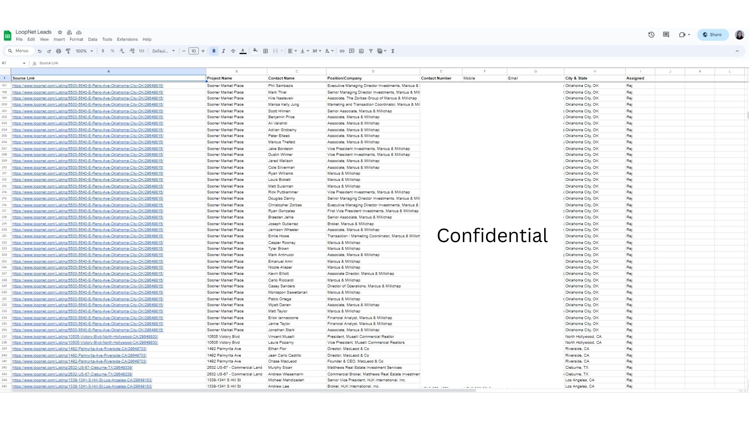Check the cloud save status icon

click(x=79, y=32)
